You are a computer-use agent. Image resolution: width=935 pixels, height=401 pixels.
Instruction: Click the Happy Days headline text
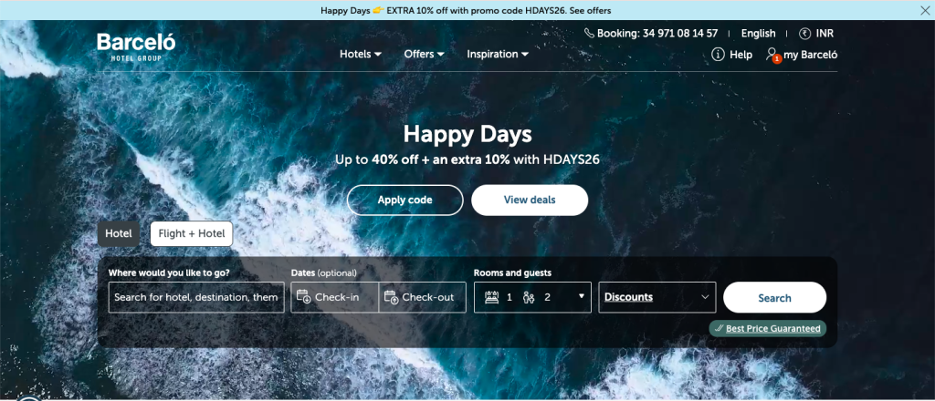tap(467, 134)
